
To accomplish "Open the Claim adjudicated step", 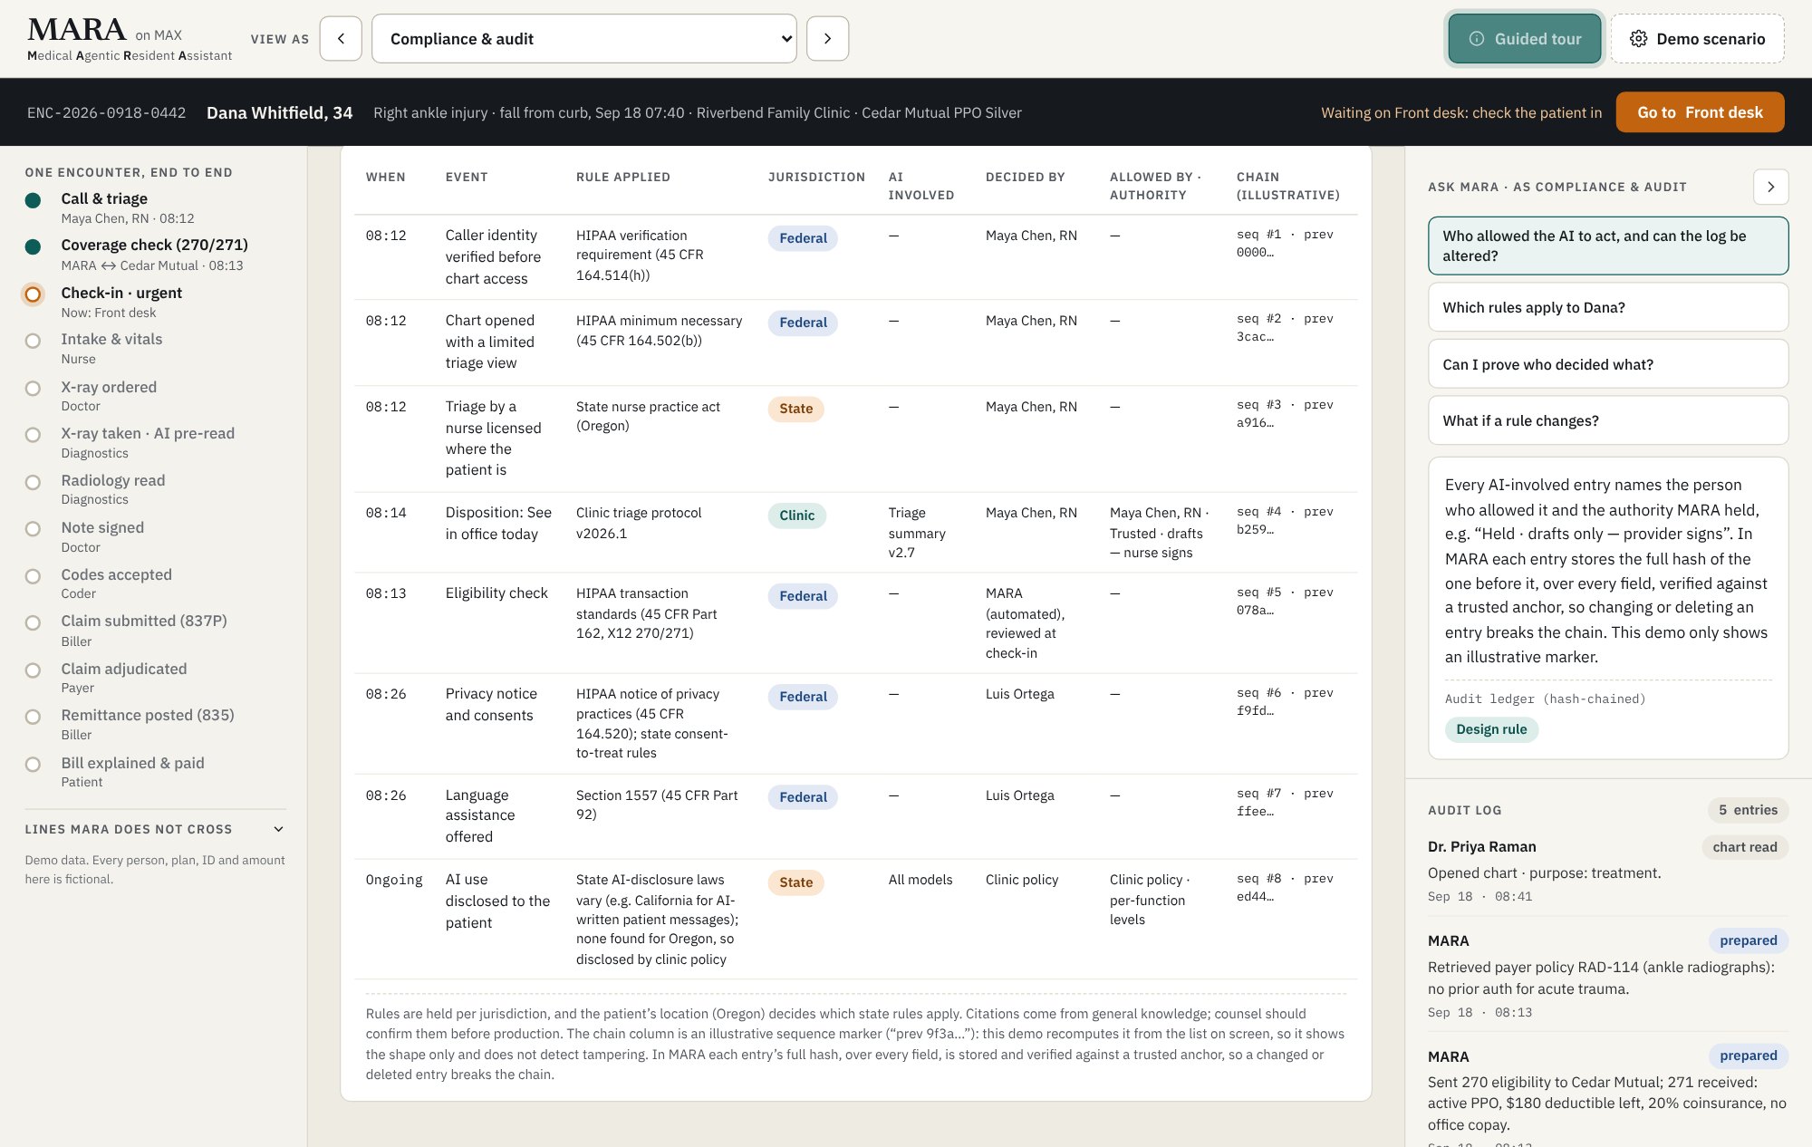I will [x=154, y=678].
